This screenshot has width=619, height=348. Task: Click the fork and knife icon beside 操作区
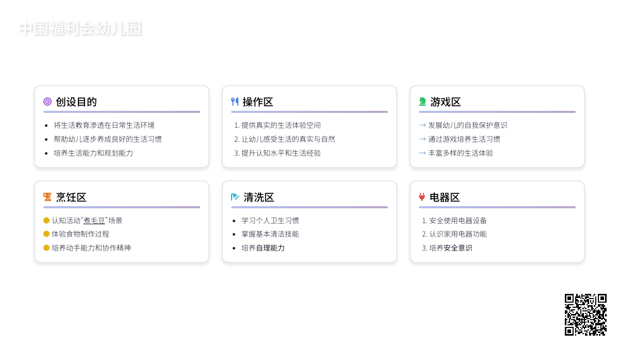pos(235,102)
